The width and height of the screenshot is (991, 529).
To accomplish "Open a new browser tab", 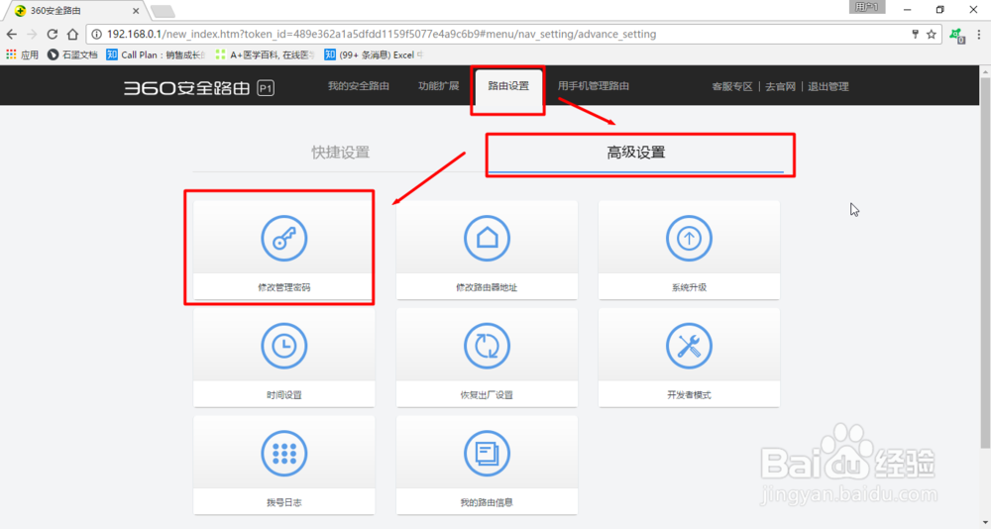I will point(164,11).
